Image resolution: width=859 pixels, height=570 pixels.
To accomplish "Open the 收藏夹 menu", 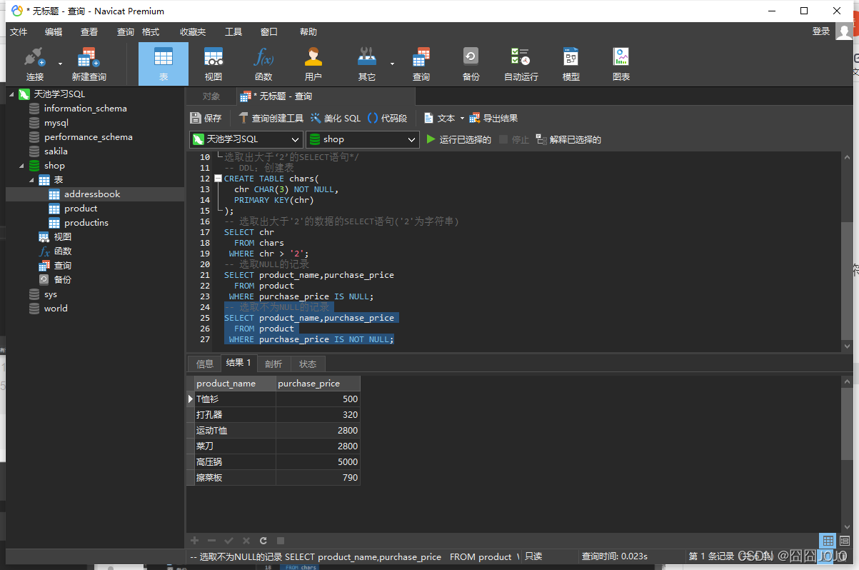I will 193,32.
